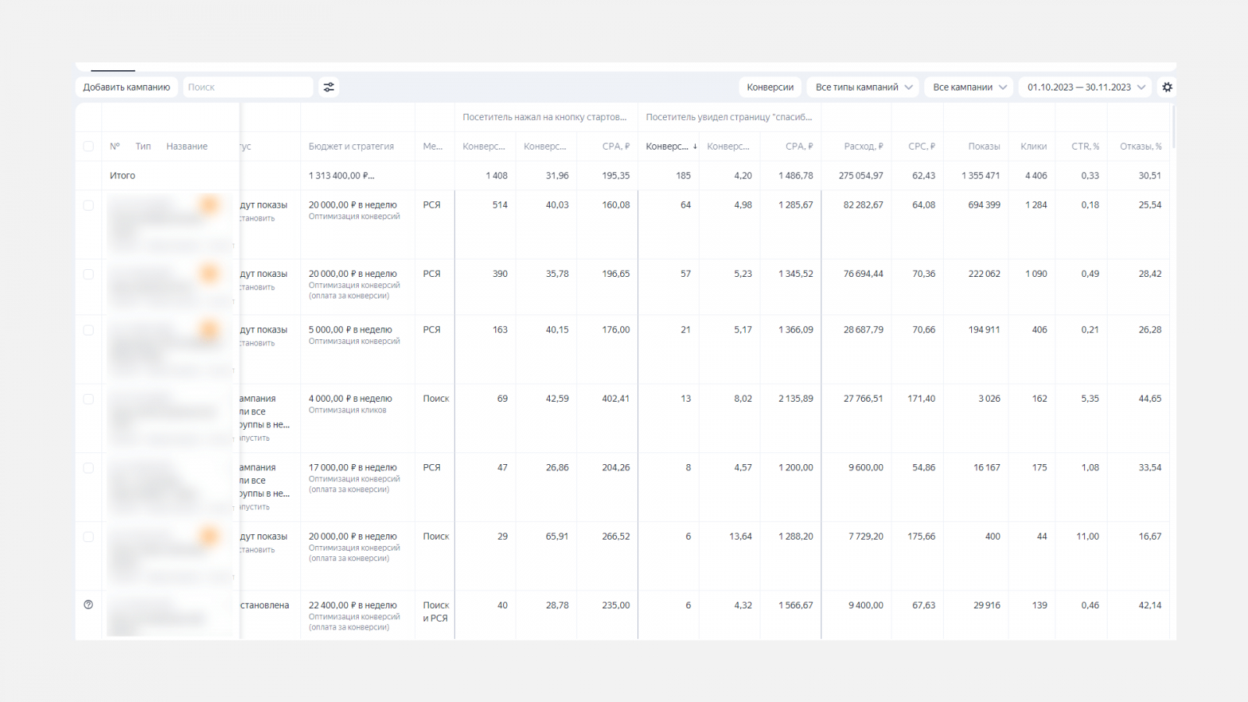Check the first campaign row checkbox

coord(88,205)
